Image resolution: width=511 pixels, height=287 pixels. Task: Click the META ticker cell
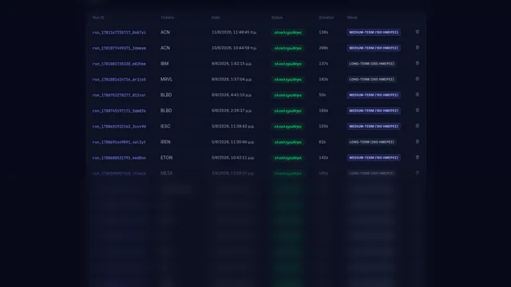166,173
